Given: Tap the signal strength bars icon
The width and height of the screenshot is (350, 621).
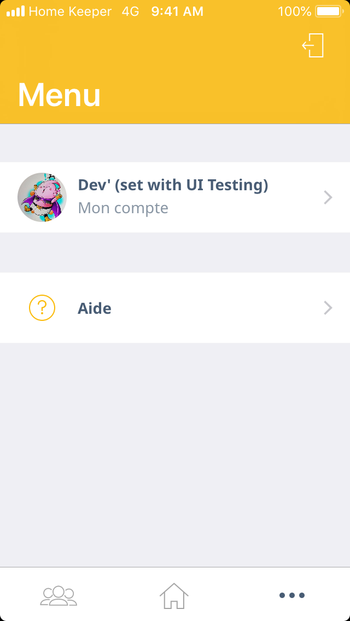Looking at the screenshot, I should [15, 11].
